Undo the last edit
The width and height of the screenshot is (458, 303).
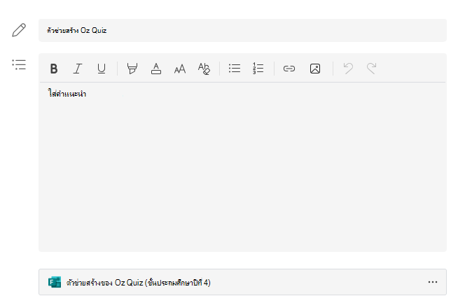click(348, 69)
